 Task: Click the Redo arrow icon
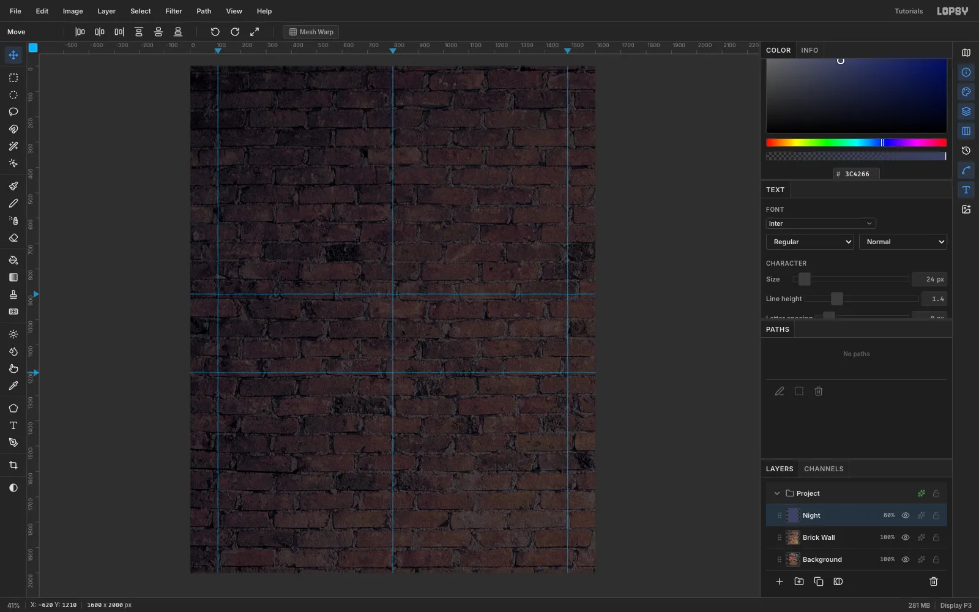[x=235, y=32]
